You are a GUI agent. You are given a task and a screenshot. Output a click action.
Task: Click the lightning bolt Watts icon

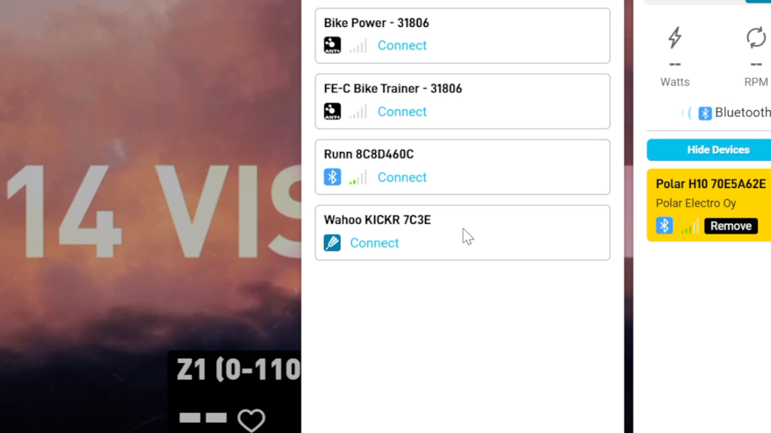(675, 38)
